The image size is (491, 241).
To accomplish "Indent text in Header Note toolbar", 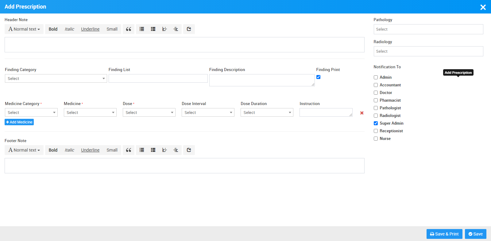I will [x=176, y=29].
